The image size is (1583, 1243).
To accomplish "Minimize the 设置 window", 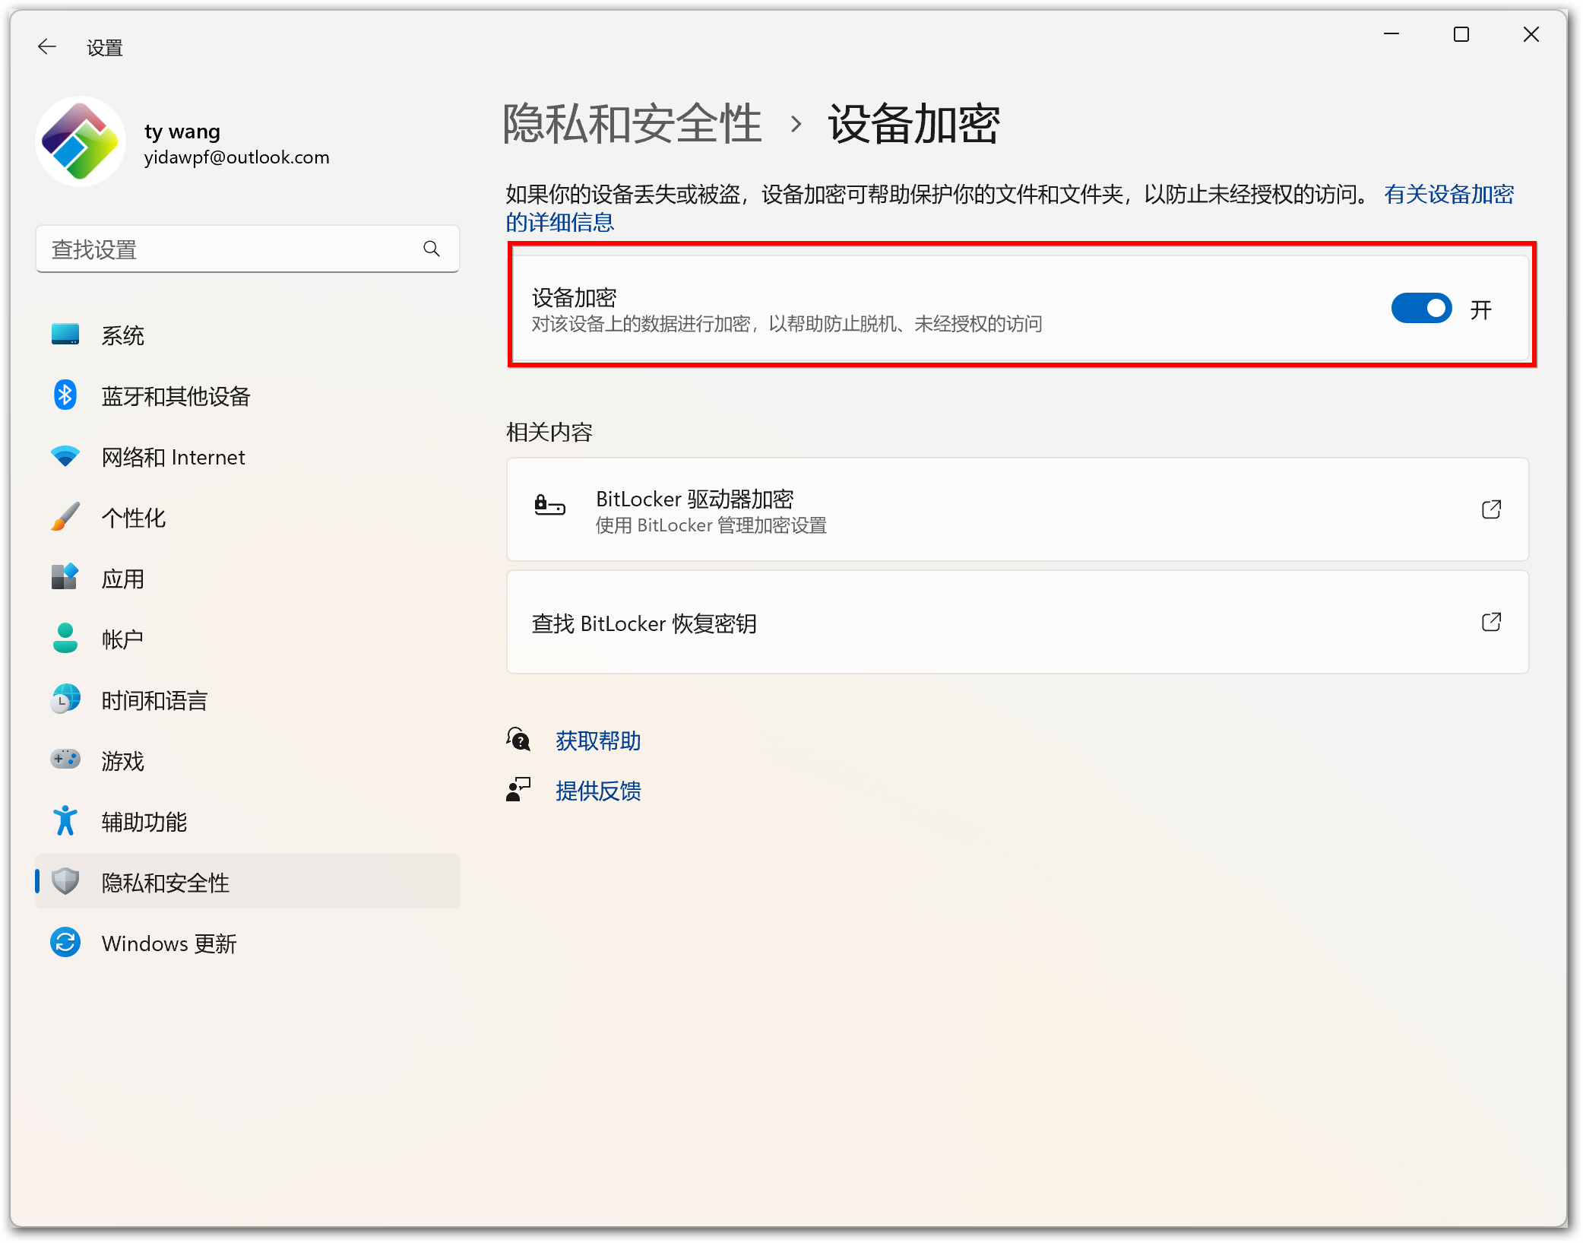I will coord(1391,34).
